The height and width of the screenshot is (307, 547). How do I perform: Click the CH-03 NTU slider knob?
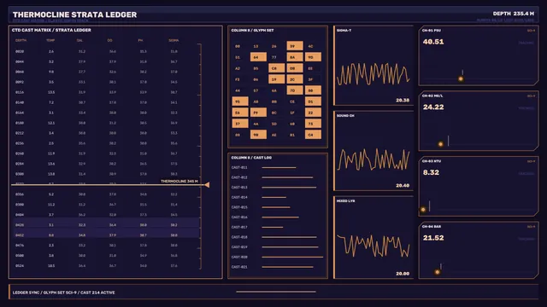(x=423, y=210)
